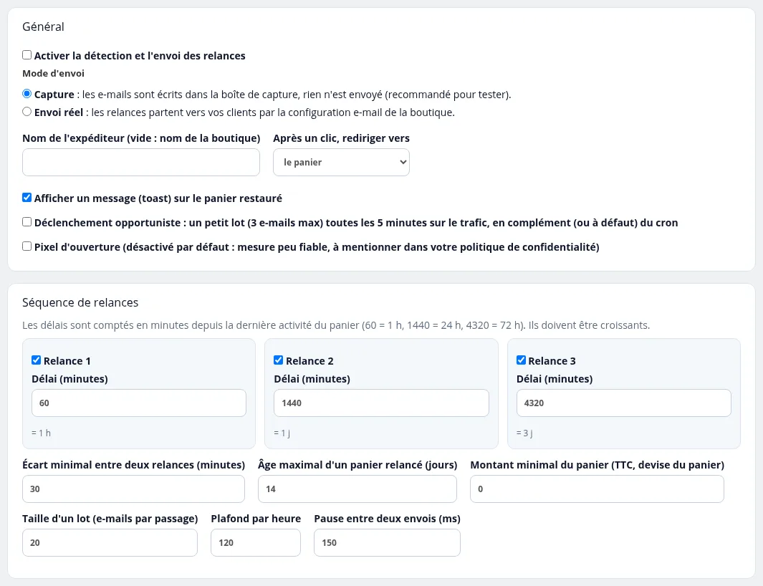
Task: Click the Nom de l'expéditeur field
Action: (x=141, y=162)
